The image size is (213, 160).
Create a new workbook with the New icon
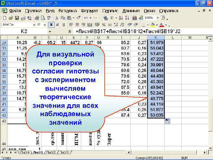(5, 18)
